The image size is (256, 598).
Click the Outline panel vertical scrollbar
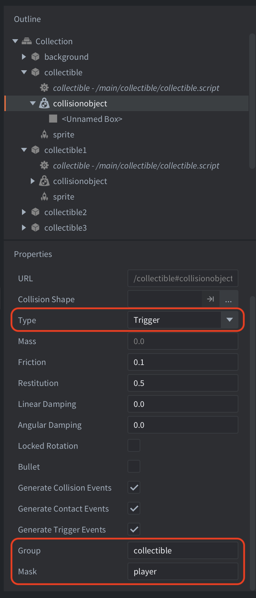pos(252,101)
